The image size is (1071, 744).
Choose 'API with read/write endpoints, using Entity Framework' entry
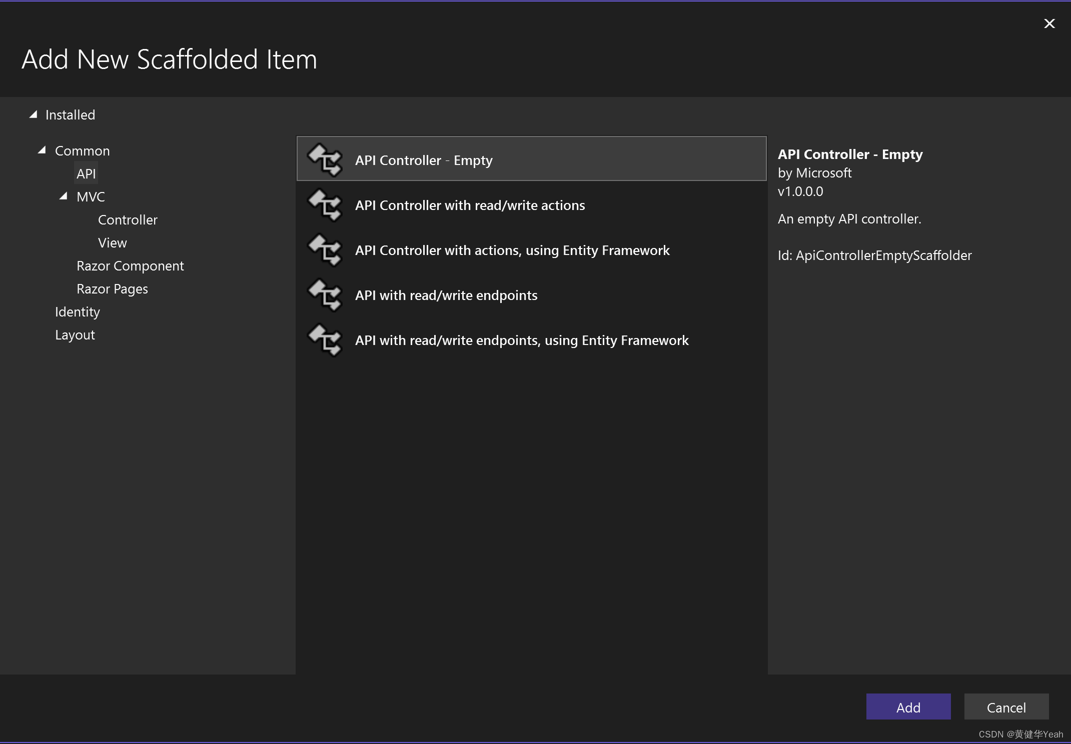pos(522,340)
